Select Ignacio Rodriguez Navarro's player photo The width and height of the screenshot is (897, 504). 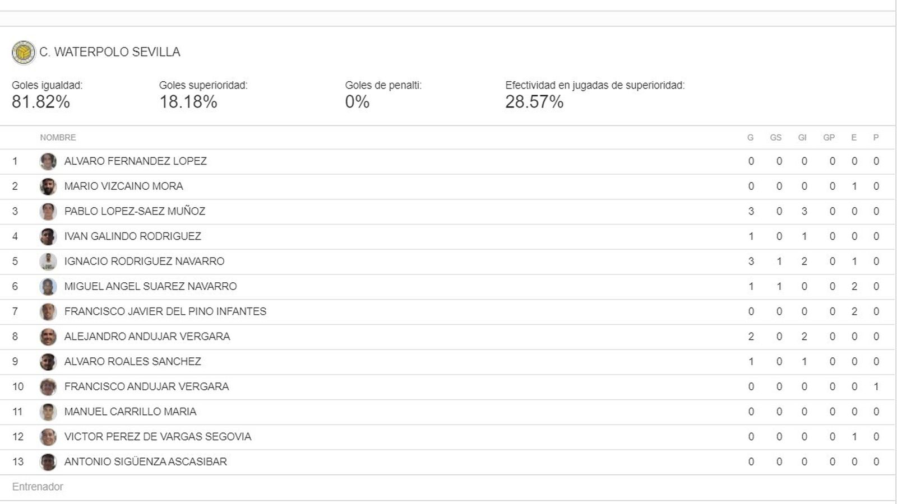point(48,262)
